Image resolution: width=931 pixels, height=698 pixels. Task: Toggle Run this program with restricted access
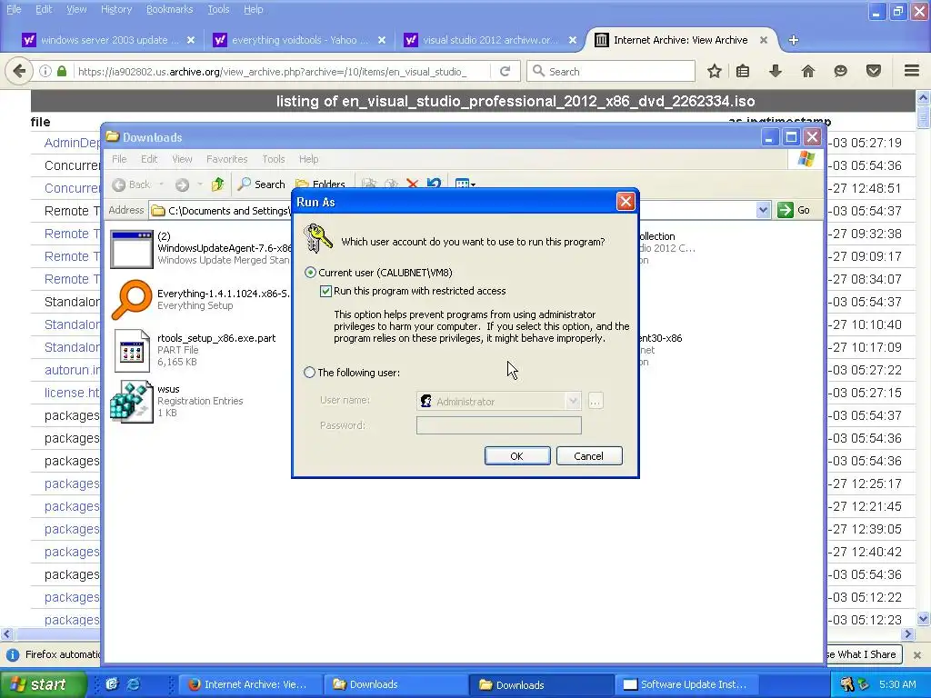(325, 291)
